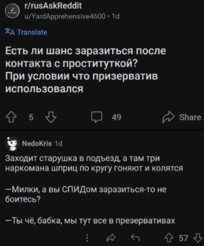Upvote the post about contact risk
The height and width of the screenshot is (246, 204).
11,117
